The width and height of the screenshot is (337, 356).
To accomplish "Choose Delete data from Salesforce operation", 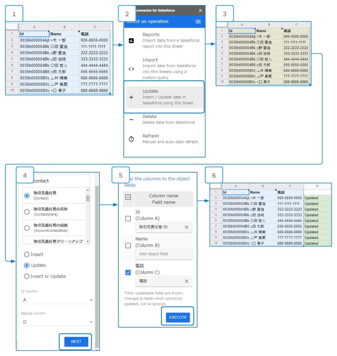I will (165, 119).
